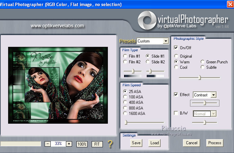Image resolution: width=234 pixels, height=153 pixels.
Task: Click the B/W amount slider
Action: [205, 122]
